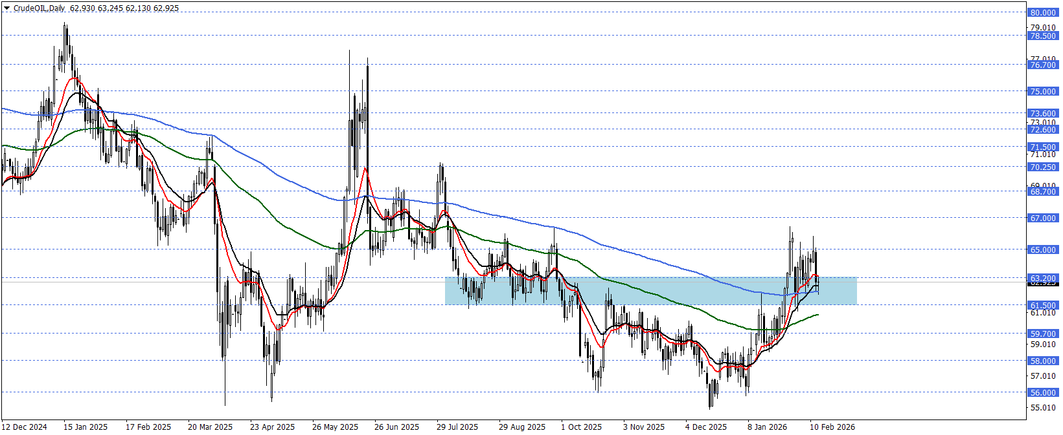Click the 8 Jan 2026 date label

(767, 427)
